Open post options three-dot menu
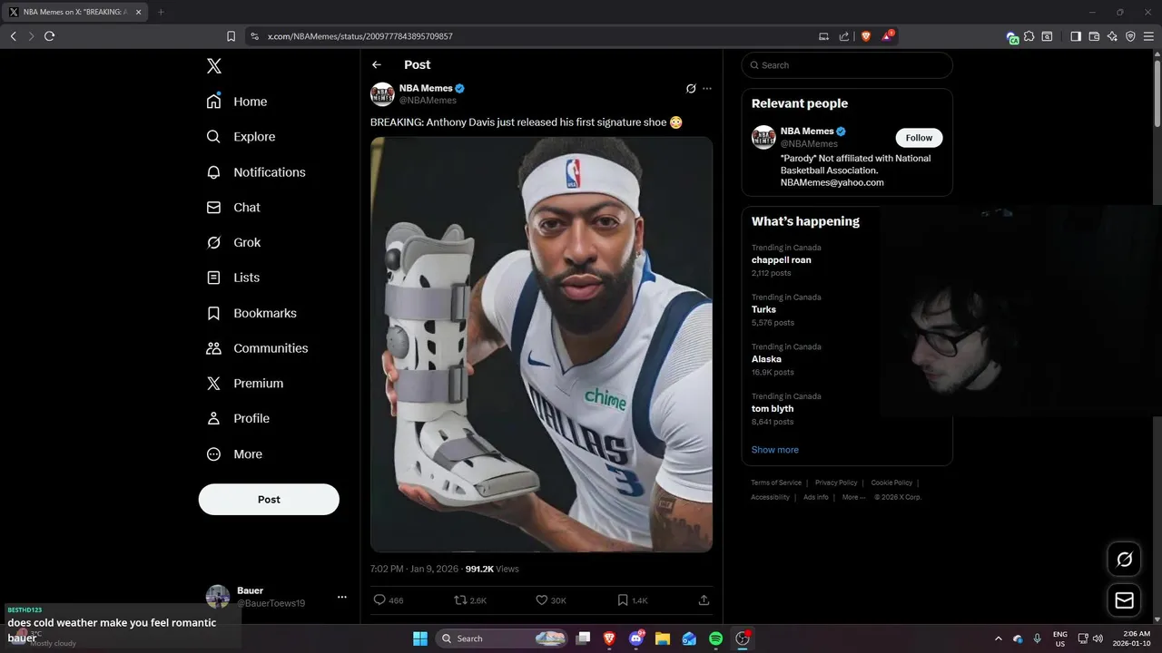Screen dimensions: 1162x653 [707, 89]
